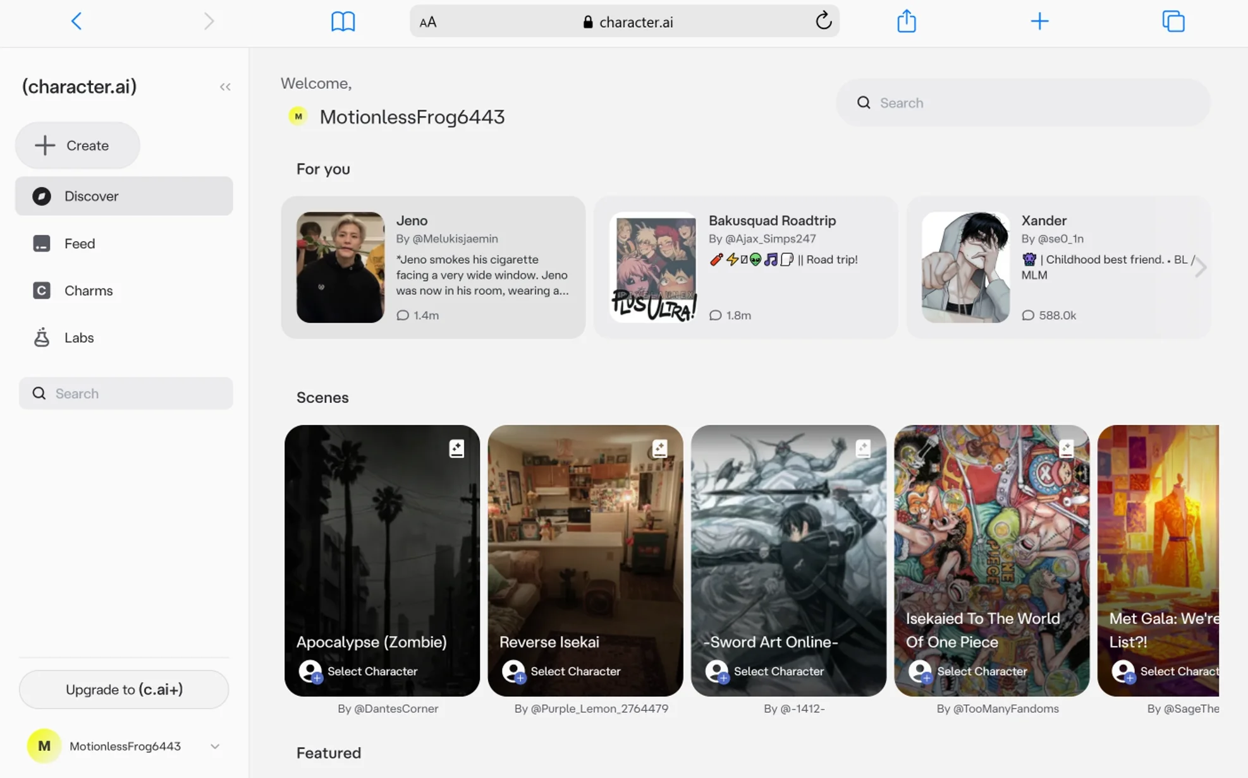Click the sidebar Search field
The image size is (1248, 778).
point(126,393)
